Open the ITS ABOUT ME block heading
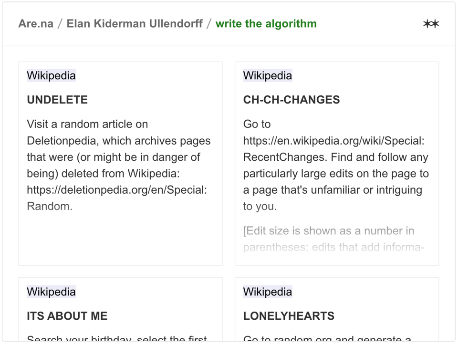 (67, 316)
